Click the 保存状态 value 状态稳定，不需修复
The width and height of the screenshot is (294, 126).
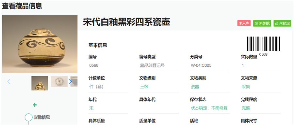pyautogui.click(x=209, y=108)
